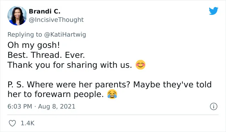Click the 'Replying to' label
This screenshot has height=132, width=226.
[25, 35]
